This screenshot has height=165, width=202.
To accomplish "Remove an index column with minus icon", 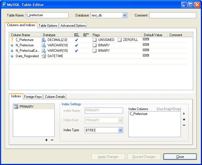I will (x=184, y=125).
